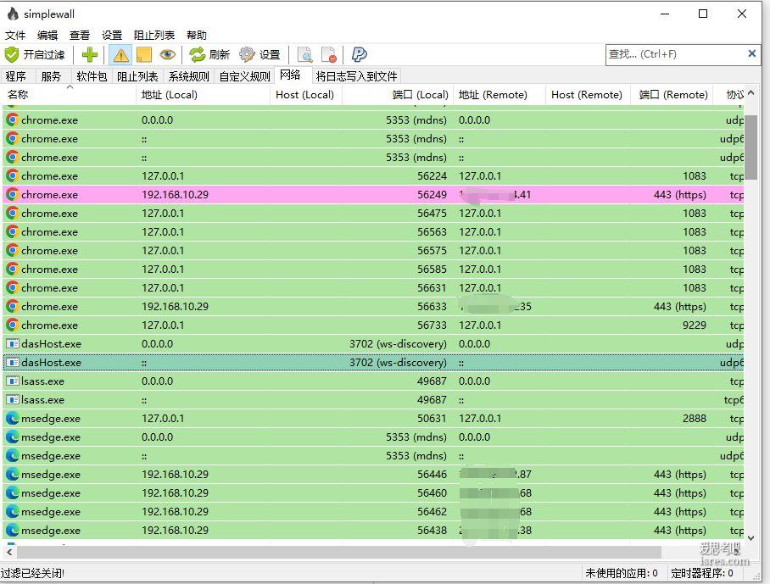Select local port cell 56631
Image resolution: width=770 pixels, height=584 pixels.
(x=432, y=287)
